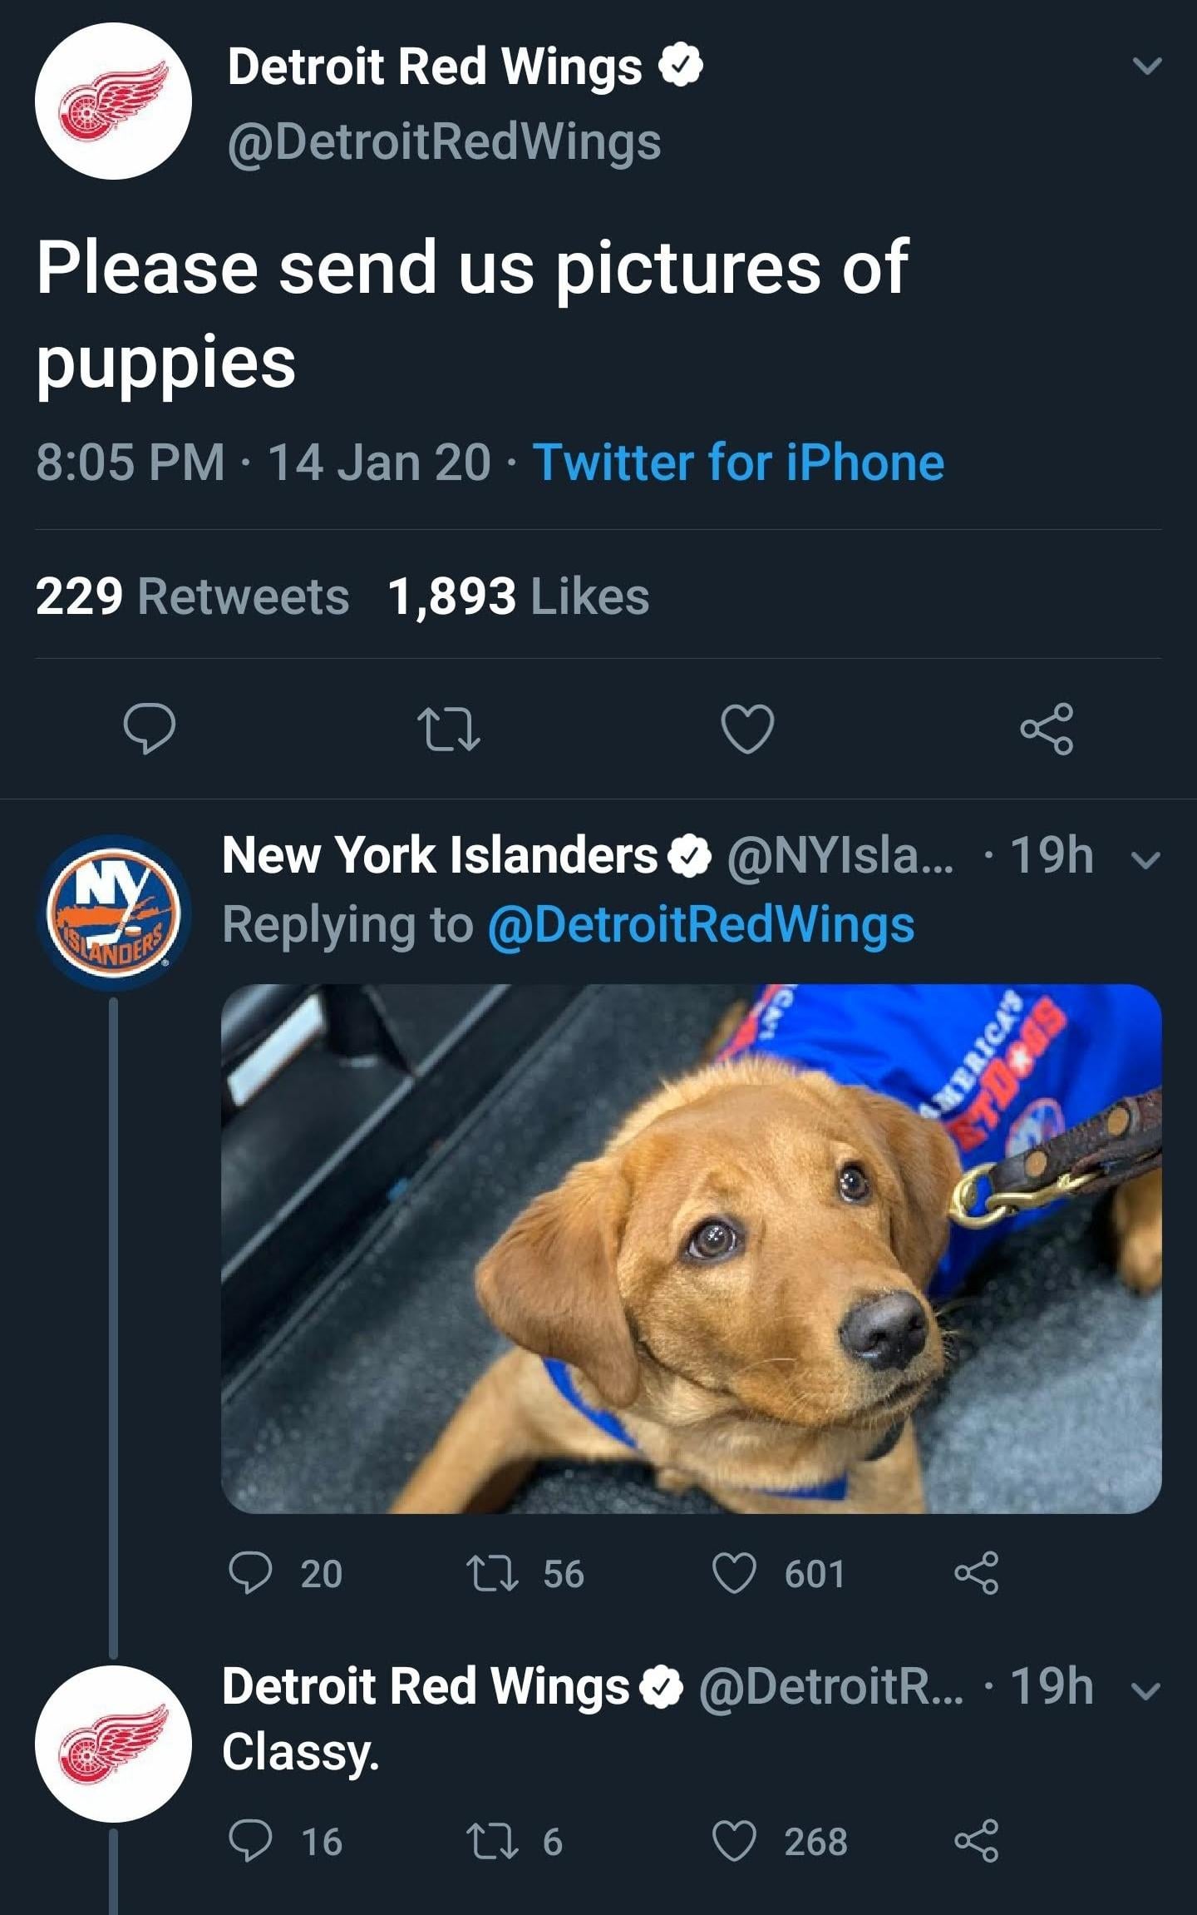Like the Islanders puppy photo tweet
The image size is (1197, 1915).
coord(735,1573)
